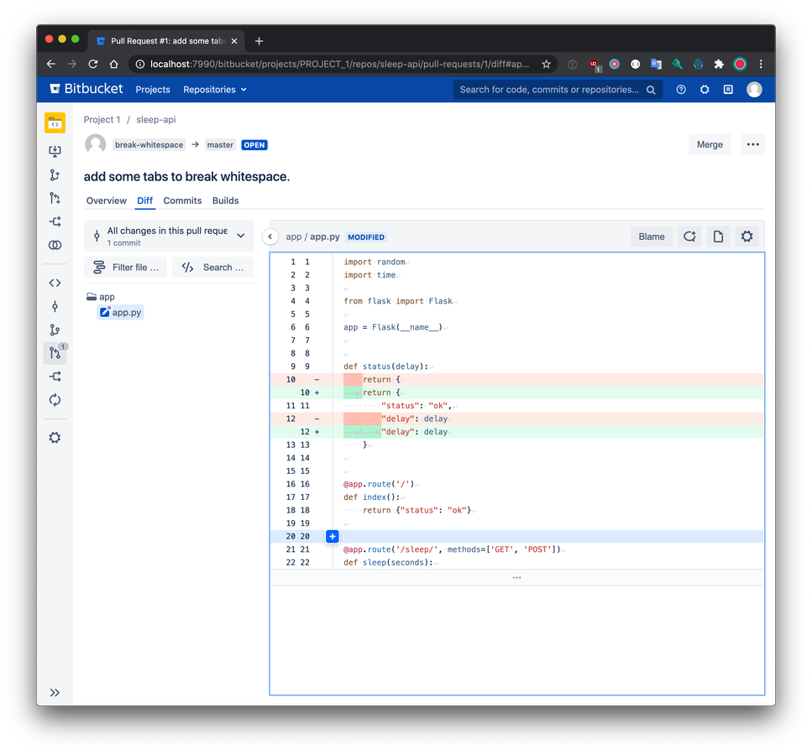Open Source code icon in sidebar
The width and height of the screenshot is (812, 754).
coord(55,283)
